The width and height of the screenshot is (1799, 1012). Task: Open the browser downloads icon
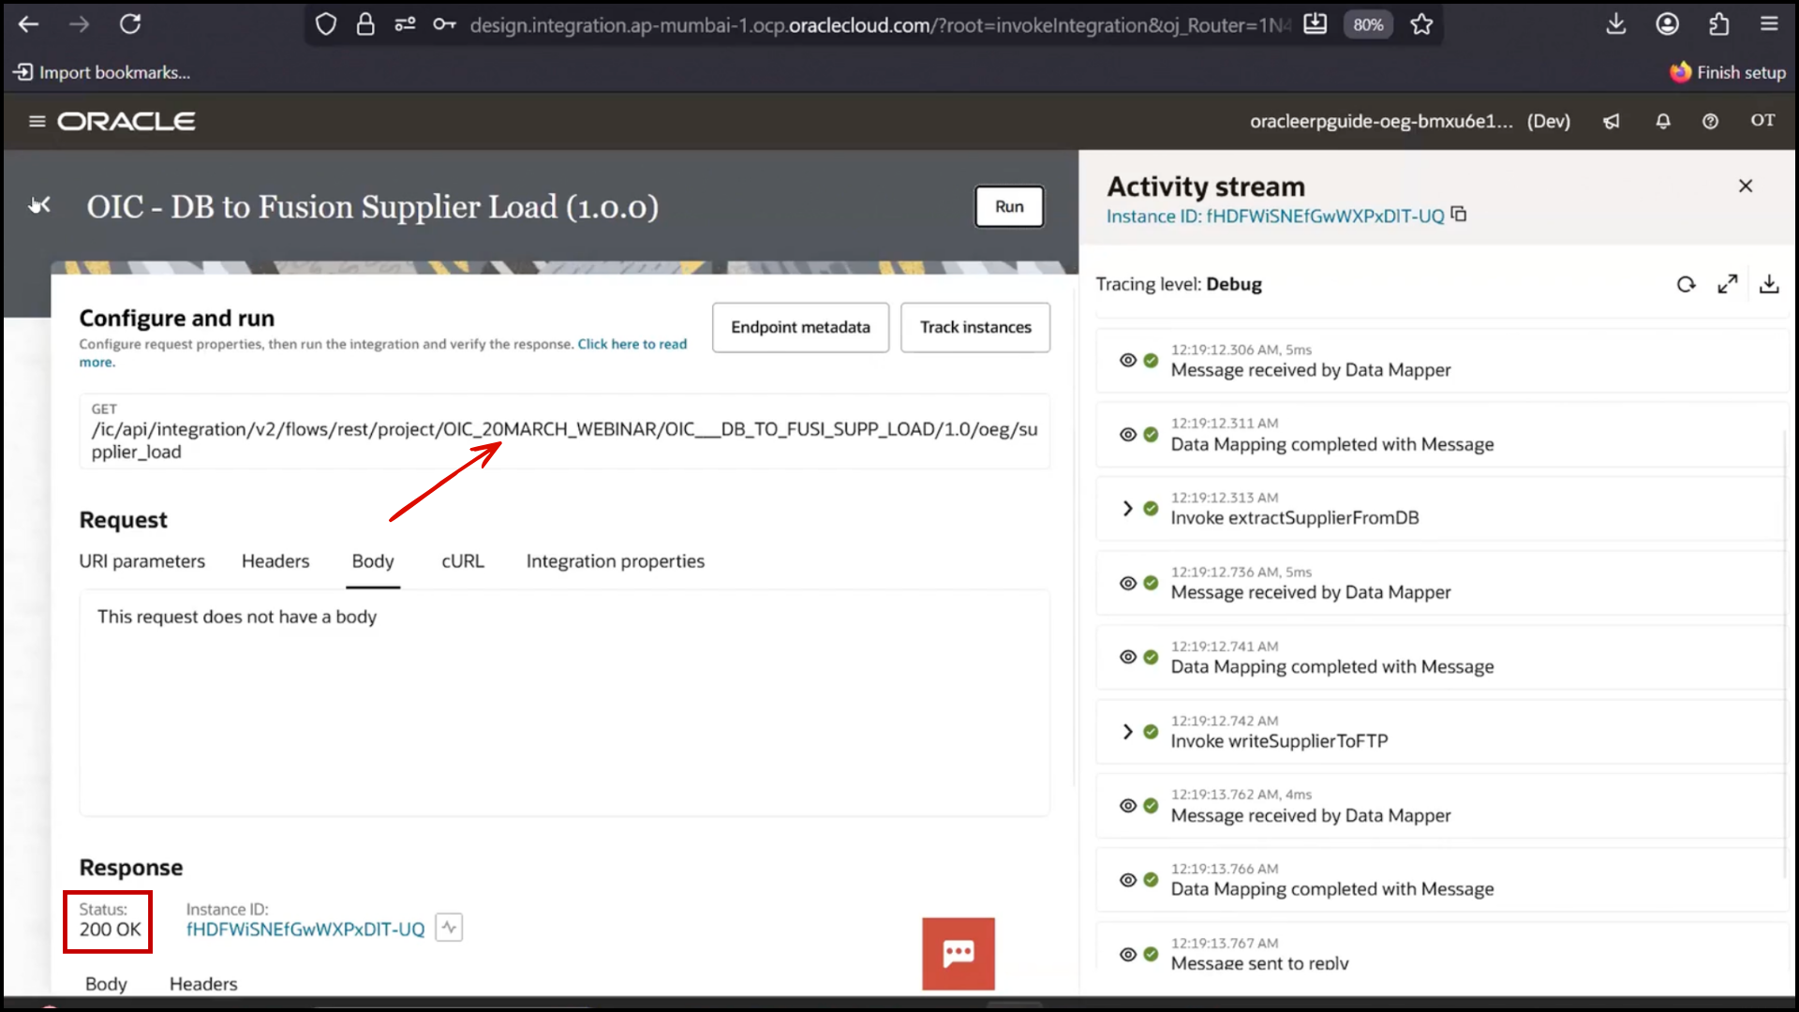coord(1616,24)
